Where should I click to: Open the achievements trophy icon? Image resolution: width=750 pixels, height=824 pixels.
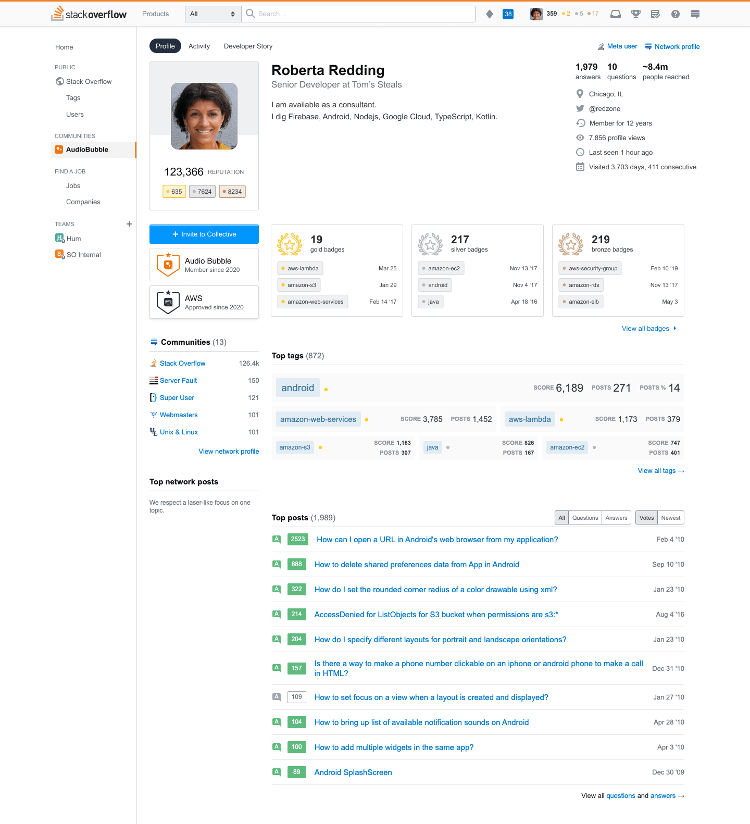(636, 14)
